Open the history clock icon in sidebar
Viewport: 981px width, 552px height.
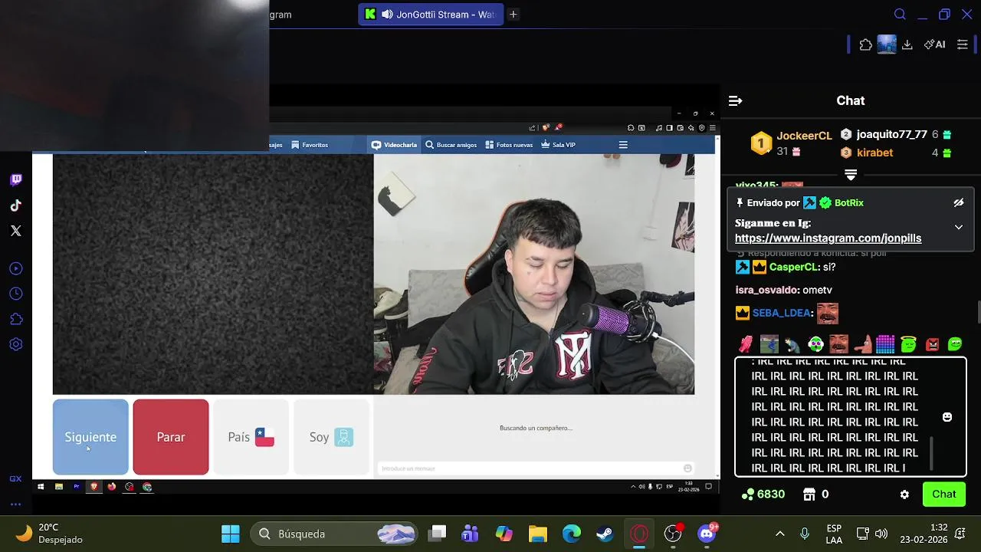[16, 294]
